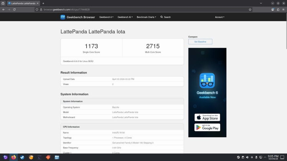Click the volume icon in system tray
The height and width of the screenshot is (161, 287).
(x=247, y=157)
